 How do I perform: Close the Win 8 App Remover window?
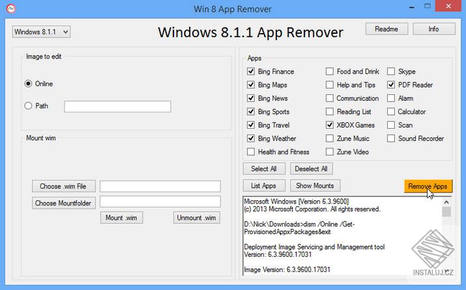[448, 6]
